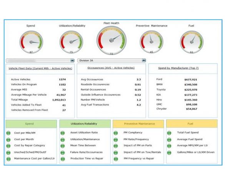Click the Average MIS value 32
Image resolution: width=225 pixels, height=187 pixels.
point(64,90)
